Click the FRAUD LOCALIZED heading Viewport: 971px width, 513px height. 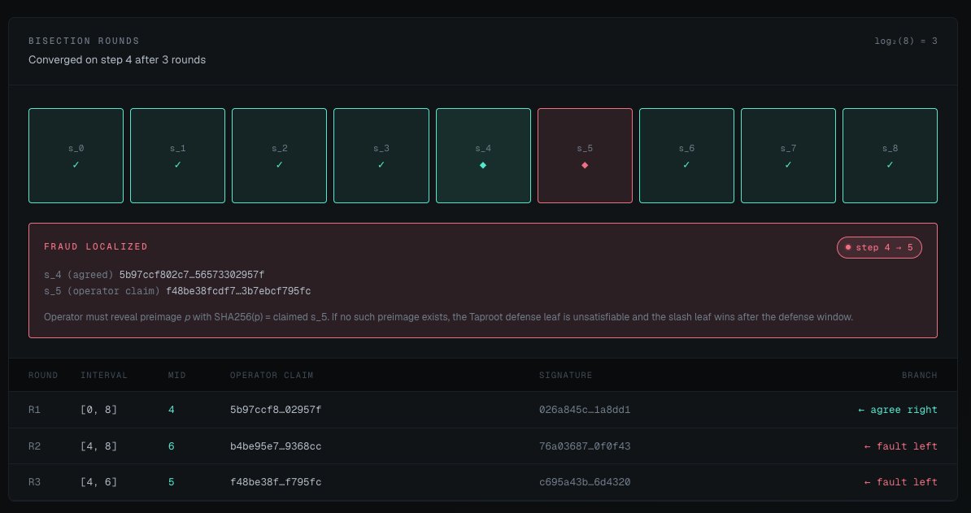[x=96, y=246]
